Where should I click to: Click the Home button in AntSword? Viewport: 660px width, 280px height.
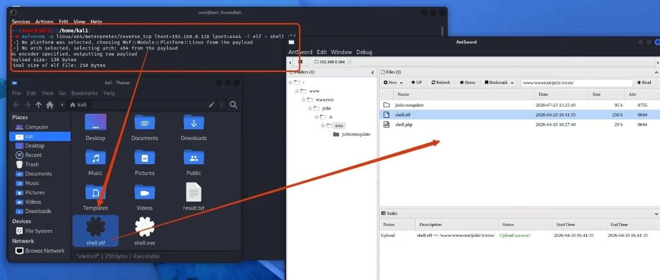(467, 82)
